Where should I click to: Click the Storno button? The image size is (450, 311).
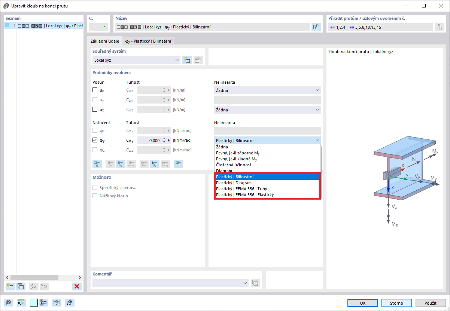396,303
